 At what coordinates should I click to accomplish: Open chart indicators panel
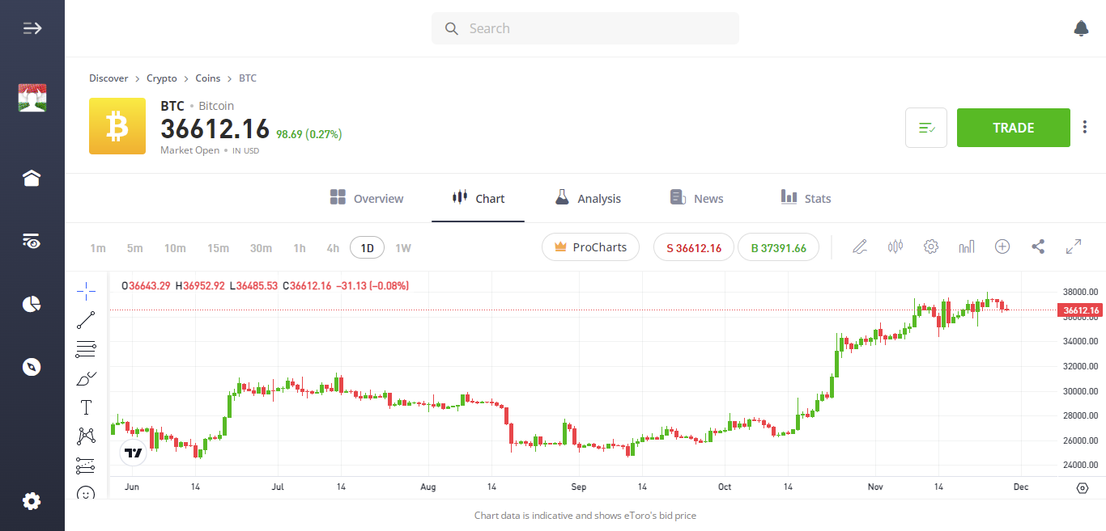pyautogui.click(x=967, y=247)
